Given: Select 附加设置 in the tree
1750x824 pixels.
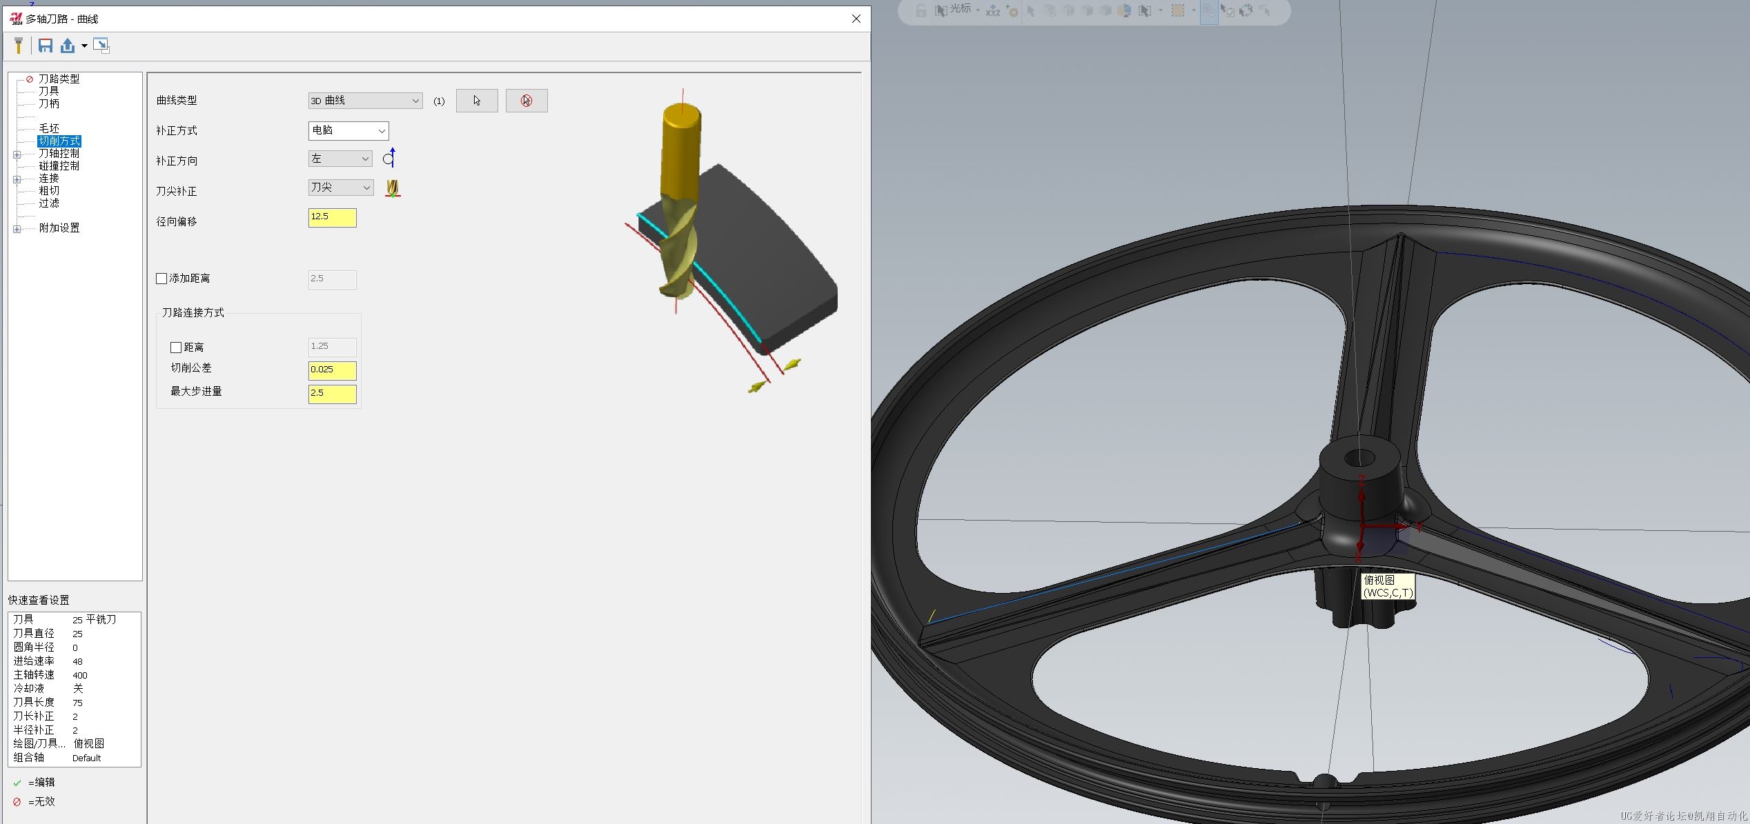Looking at the screenshot, I should (x=59, y=228).
